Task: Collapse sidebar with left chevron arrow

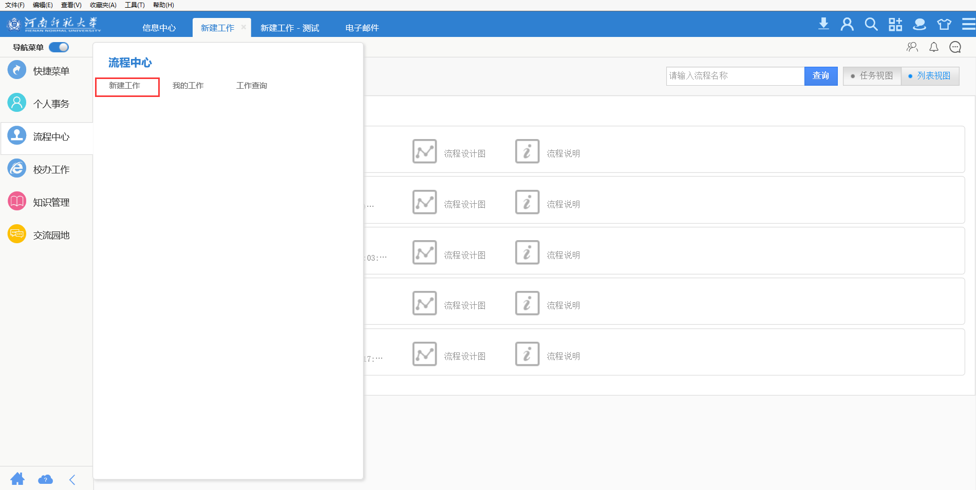Action: click(x=72, y=479)
